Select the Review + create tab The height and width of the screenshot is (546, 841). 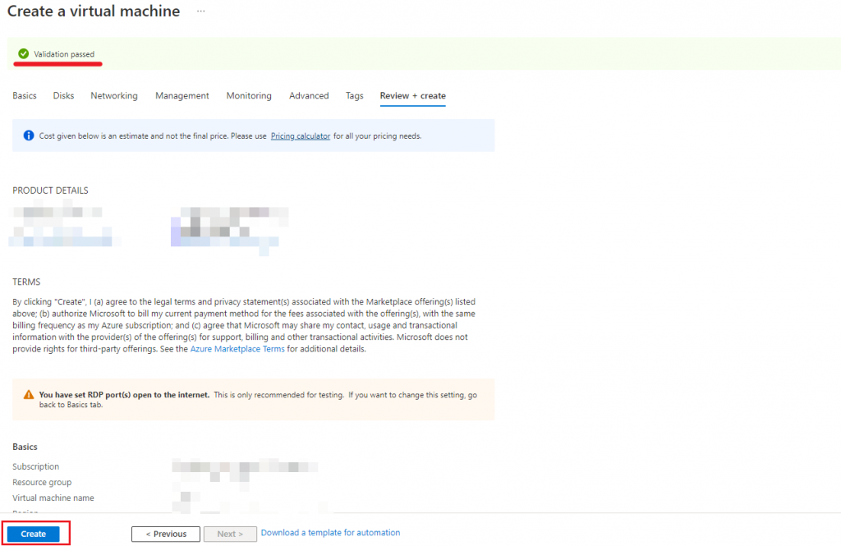point(413,95)
